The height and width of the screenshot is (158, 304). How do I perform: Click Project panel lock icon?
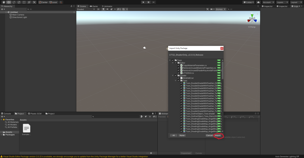[x=153, y=114]
